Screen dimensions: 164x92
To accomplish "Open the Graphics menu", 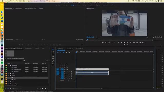I will (42, 1).
